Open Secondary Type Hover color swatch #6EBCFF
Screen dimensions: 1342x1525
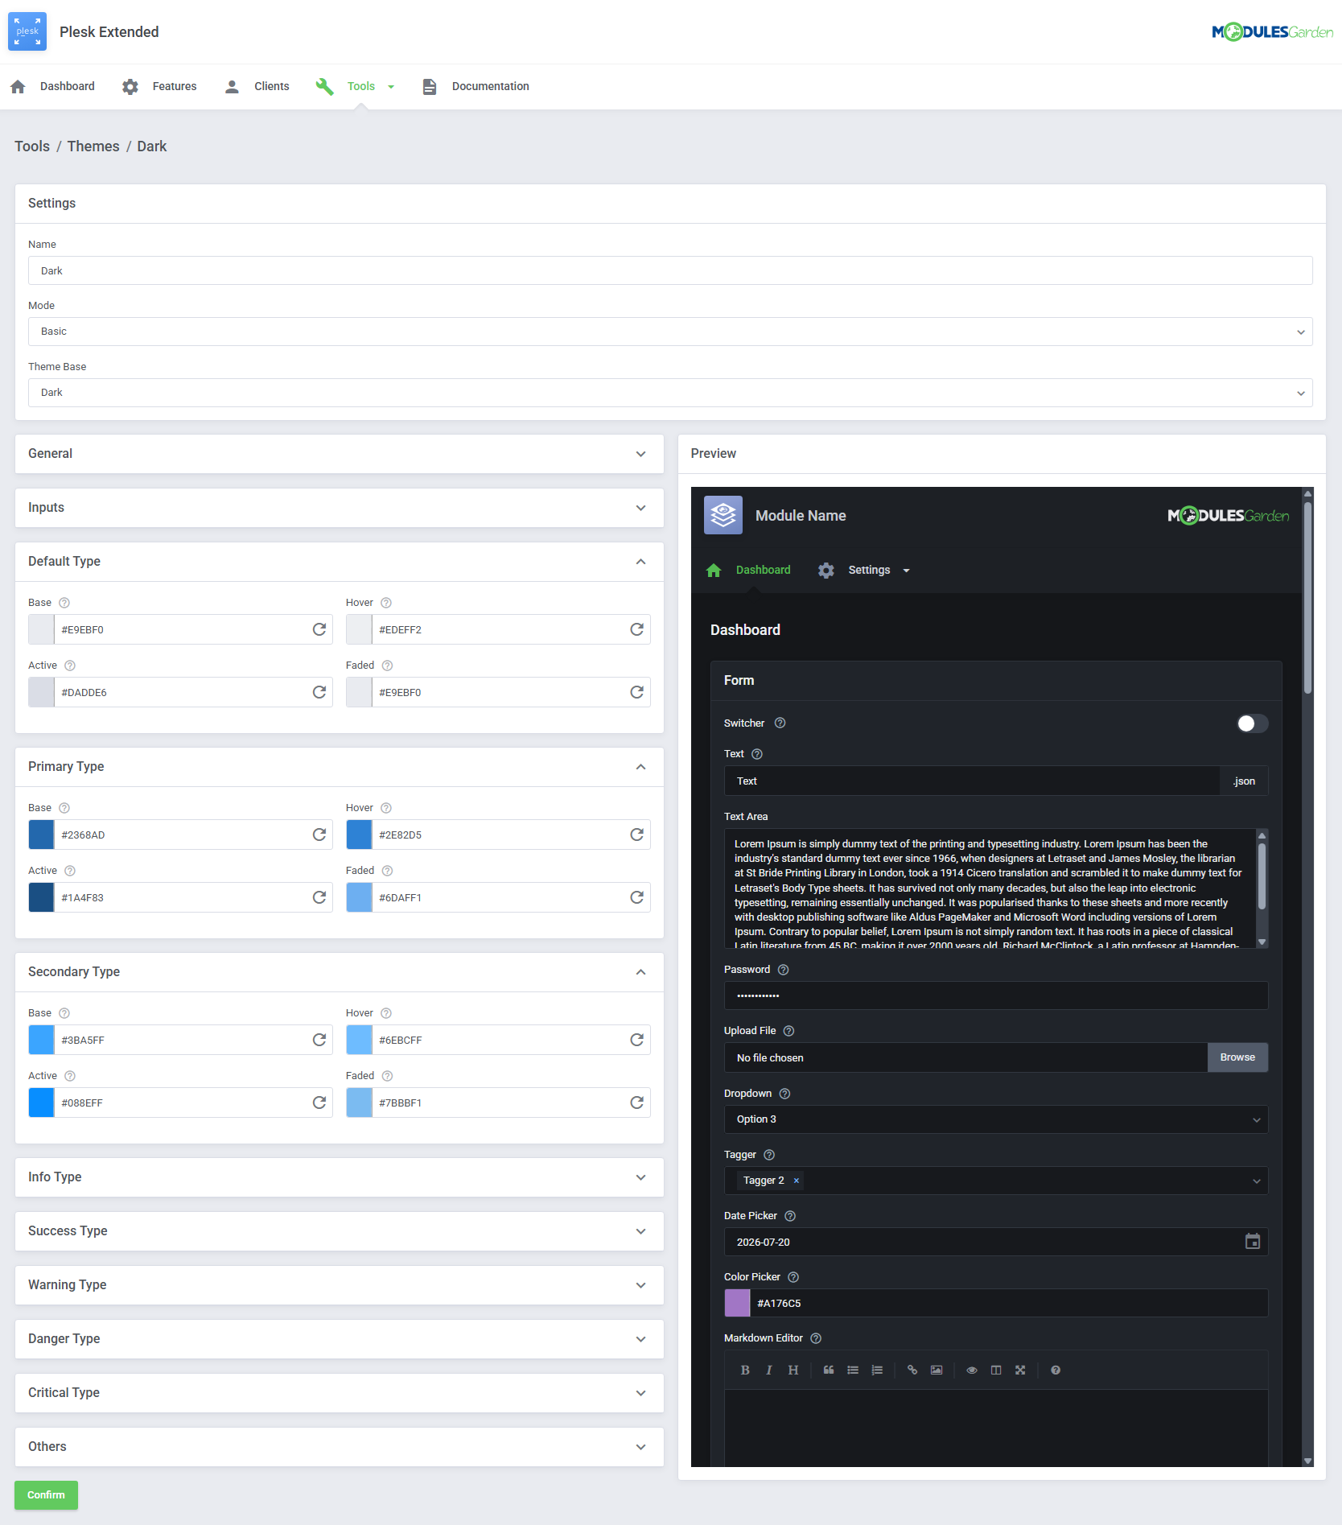359,1040
